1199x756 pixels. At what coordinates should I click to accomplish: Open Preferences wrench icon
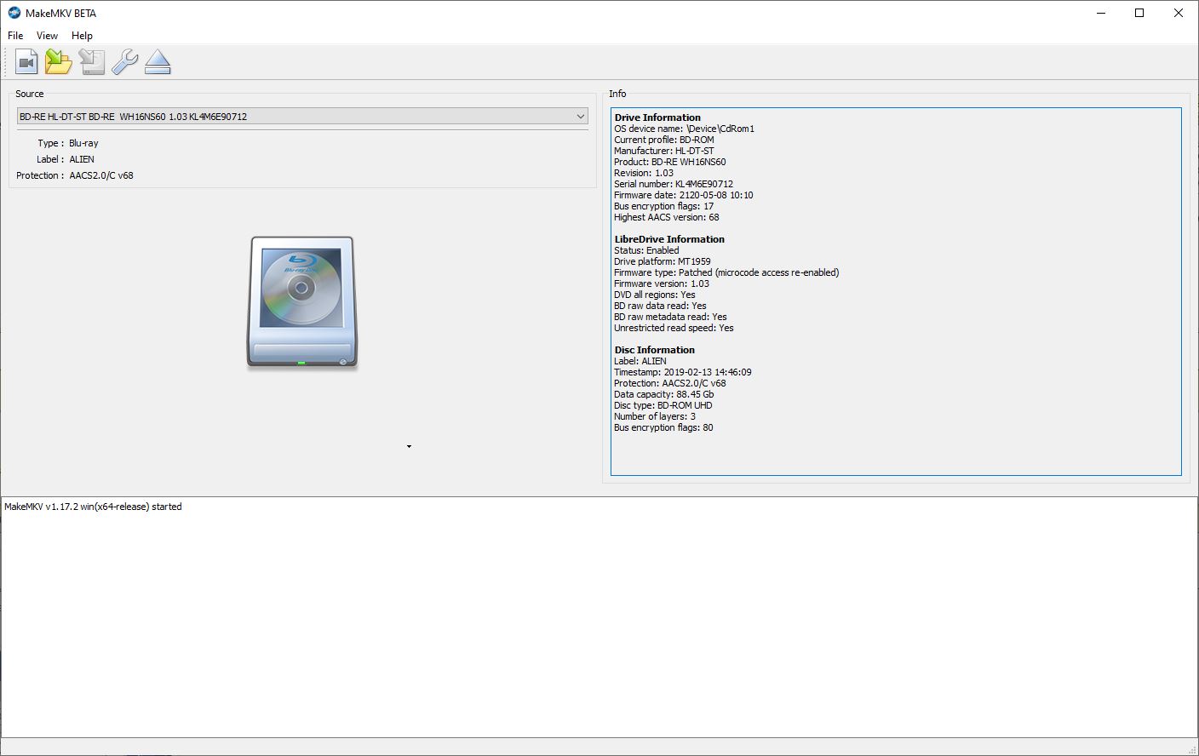click(125, 62)
